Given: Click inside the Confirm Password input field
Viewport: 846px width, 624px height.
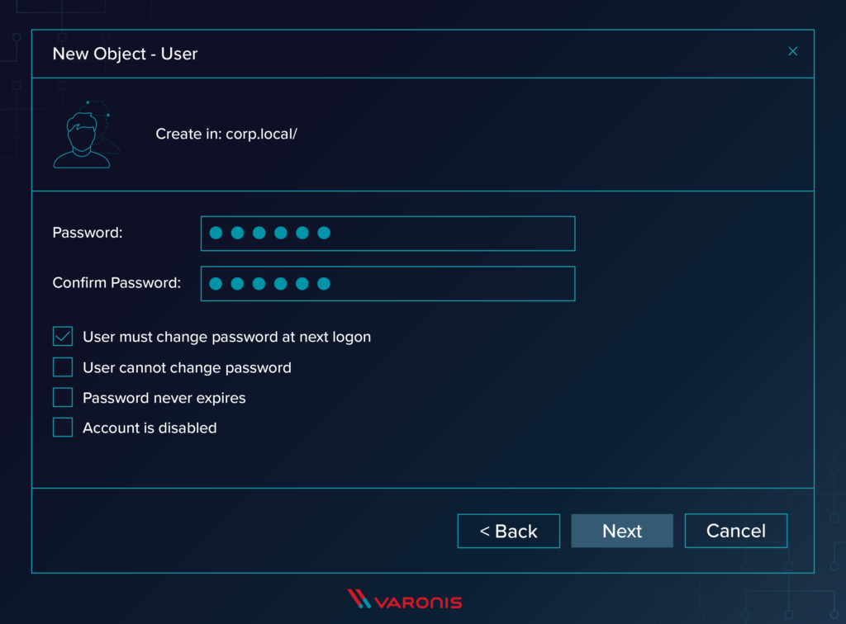Looking at the screenshot, I should point(387,283).
